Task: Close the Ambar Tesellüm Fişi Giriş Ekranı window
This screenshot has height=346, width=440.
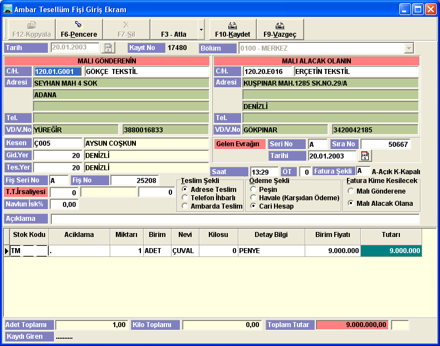Action: [431, 9]
